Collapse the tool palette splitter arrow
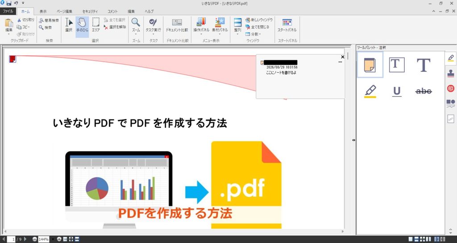The height and width of the screenshot is (243, 457). tap(353, 140)
